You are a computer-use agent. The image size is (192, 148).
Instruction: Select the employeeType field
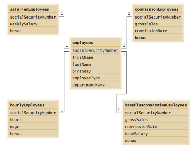tap(95, 78)
